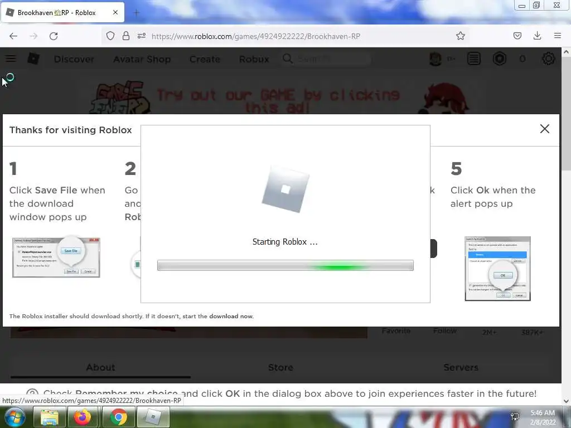Go back using browser back arrow

[x=13, y=36]
